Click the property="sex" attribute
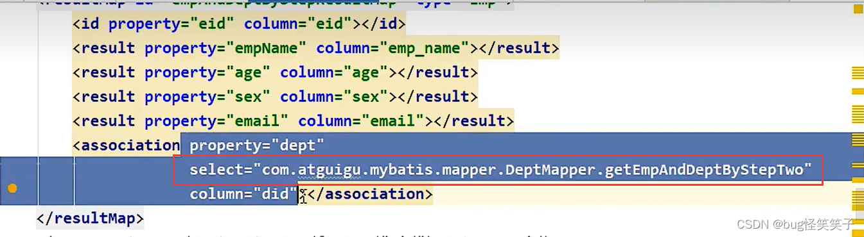The height and width of the screenshot is (237, 864). (x=208, y=97)
